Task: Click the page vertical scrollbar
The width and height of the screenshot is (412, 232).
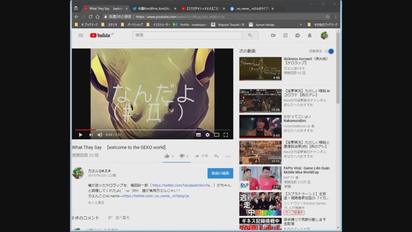Action: pyautogui.click(x=338, y=68)
